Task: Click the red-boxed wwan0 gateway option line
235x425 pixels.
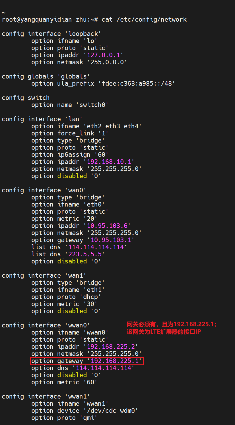Action: [x=87, y=361]
